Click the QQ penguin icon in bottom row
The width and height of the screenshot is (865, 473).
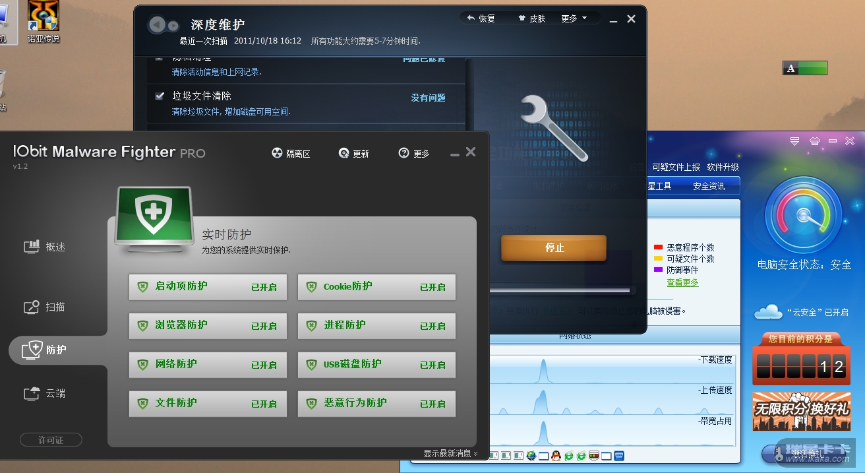coord(556,456)
